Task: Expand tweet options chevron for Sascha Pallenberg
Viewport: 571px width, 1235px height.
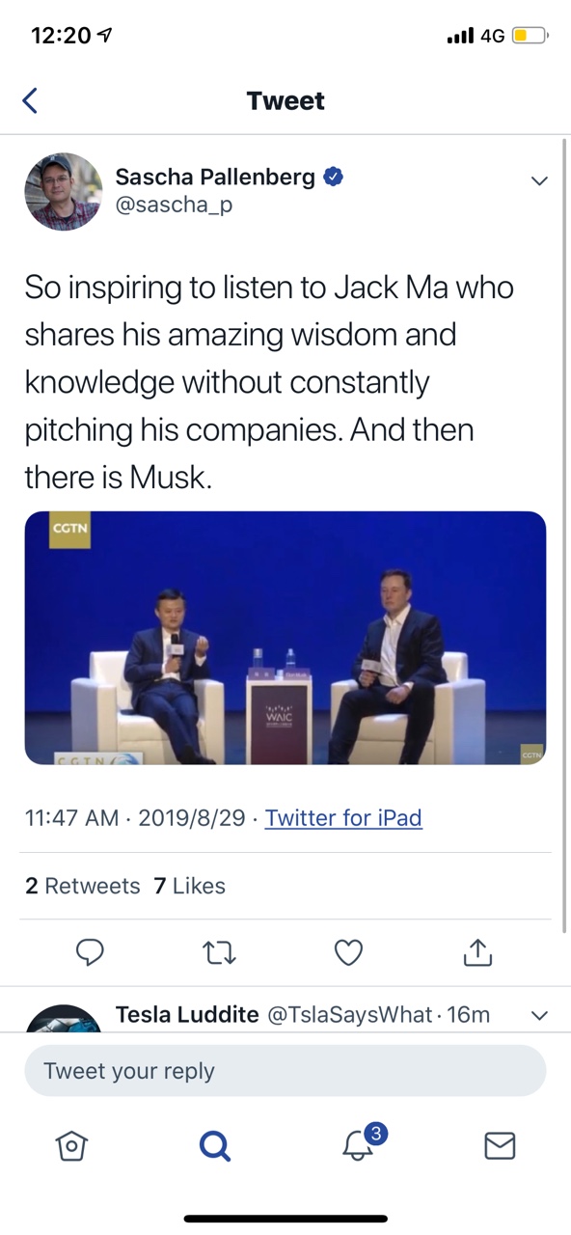Action: point(539,180)
